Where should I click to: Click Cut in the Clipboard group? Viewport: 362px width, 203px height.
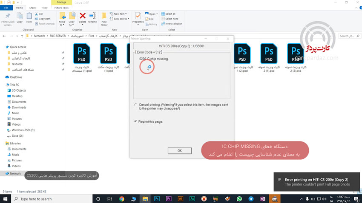(x=39, y=14)
